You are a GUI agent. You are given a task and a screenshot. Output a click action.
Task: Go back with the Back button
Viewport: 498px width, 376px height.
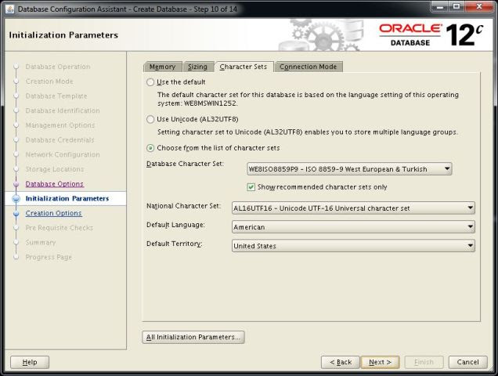tap(341, 362)
